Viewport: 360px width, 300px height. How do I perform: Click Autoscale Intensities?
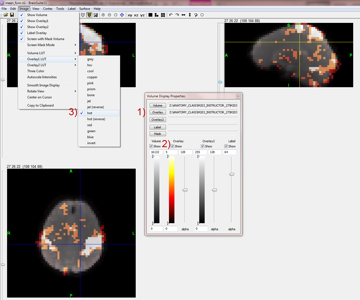(x=49, y=77)
